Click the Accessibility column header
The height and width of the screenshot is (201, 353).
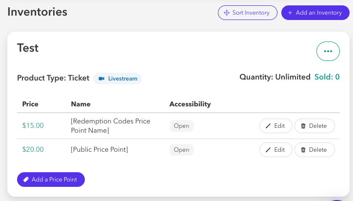click(x=190, y=104)
